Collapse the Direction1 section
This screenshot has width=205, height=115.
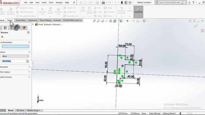click(29, 52)
